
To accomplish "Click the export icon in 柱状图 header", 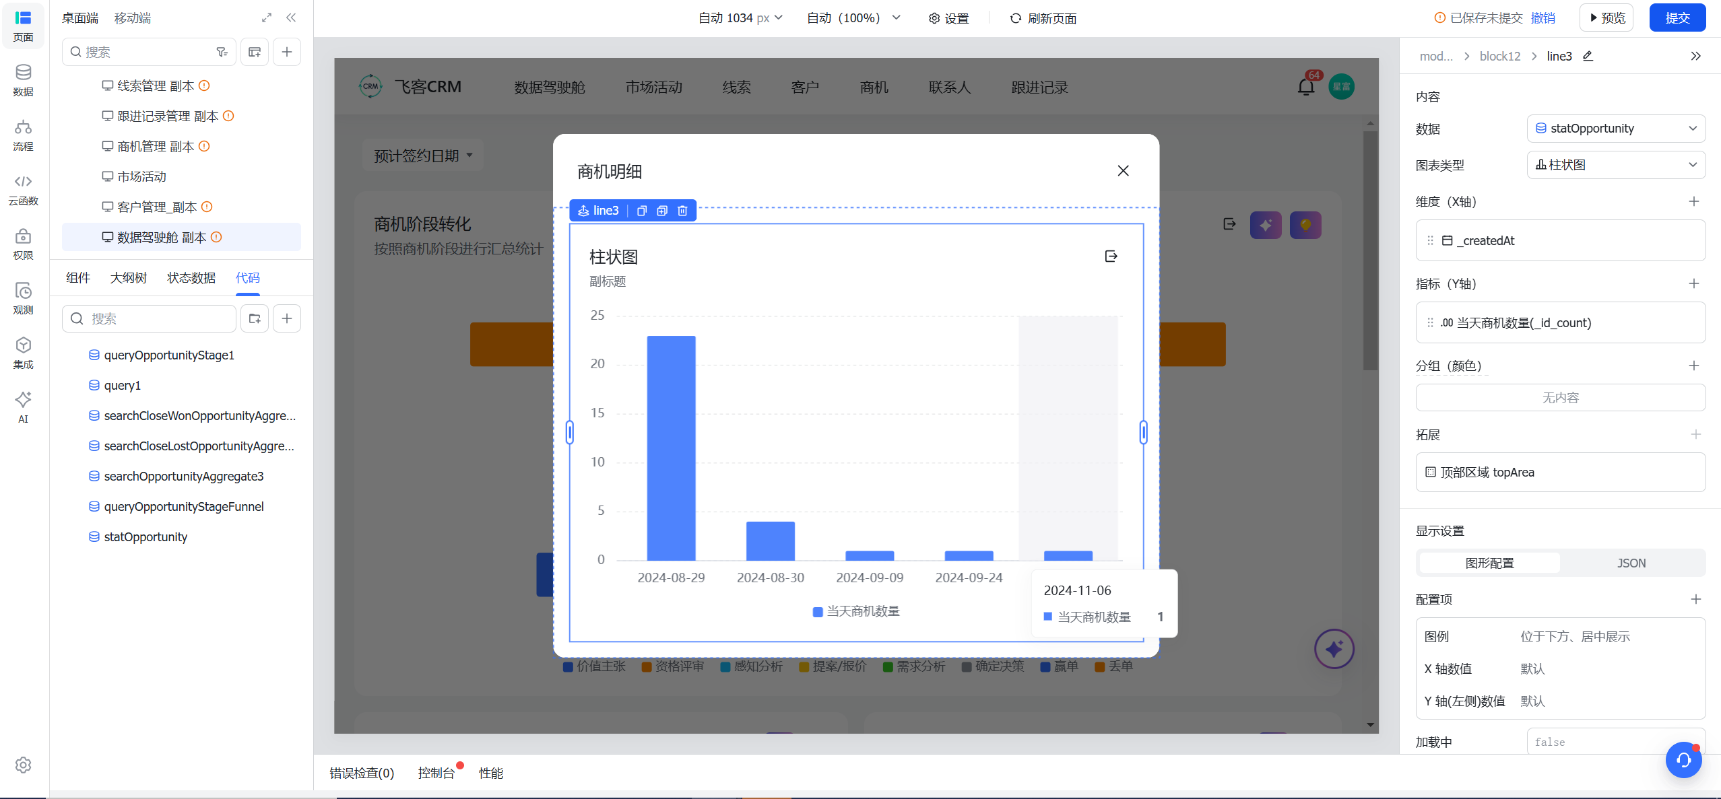I will [x=1111, y=256].
